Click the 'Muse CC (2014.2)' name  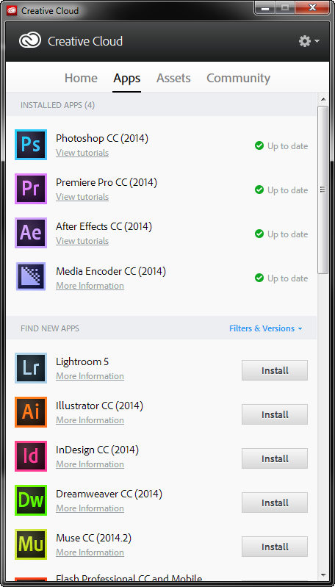[x=93, y=538]
